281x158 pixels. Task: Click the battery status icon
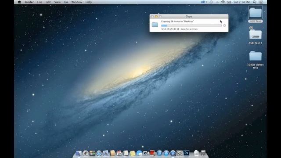tap(229, 2)
